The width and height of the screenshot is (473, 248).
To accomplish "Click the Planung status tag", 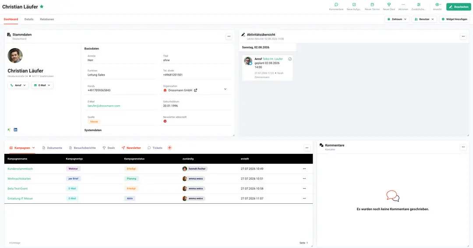I will 131,179.
